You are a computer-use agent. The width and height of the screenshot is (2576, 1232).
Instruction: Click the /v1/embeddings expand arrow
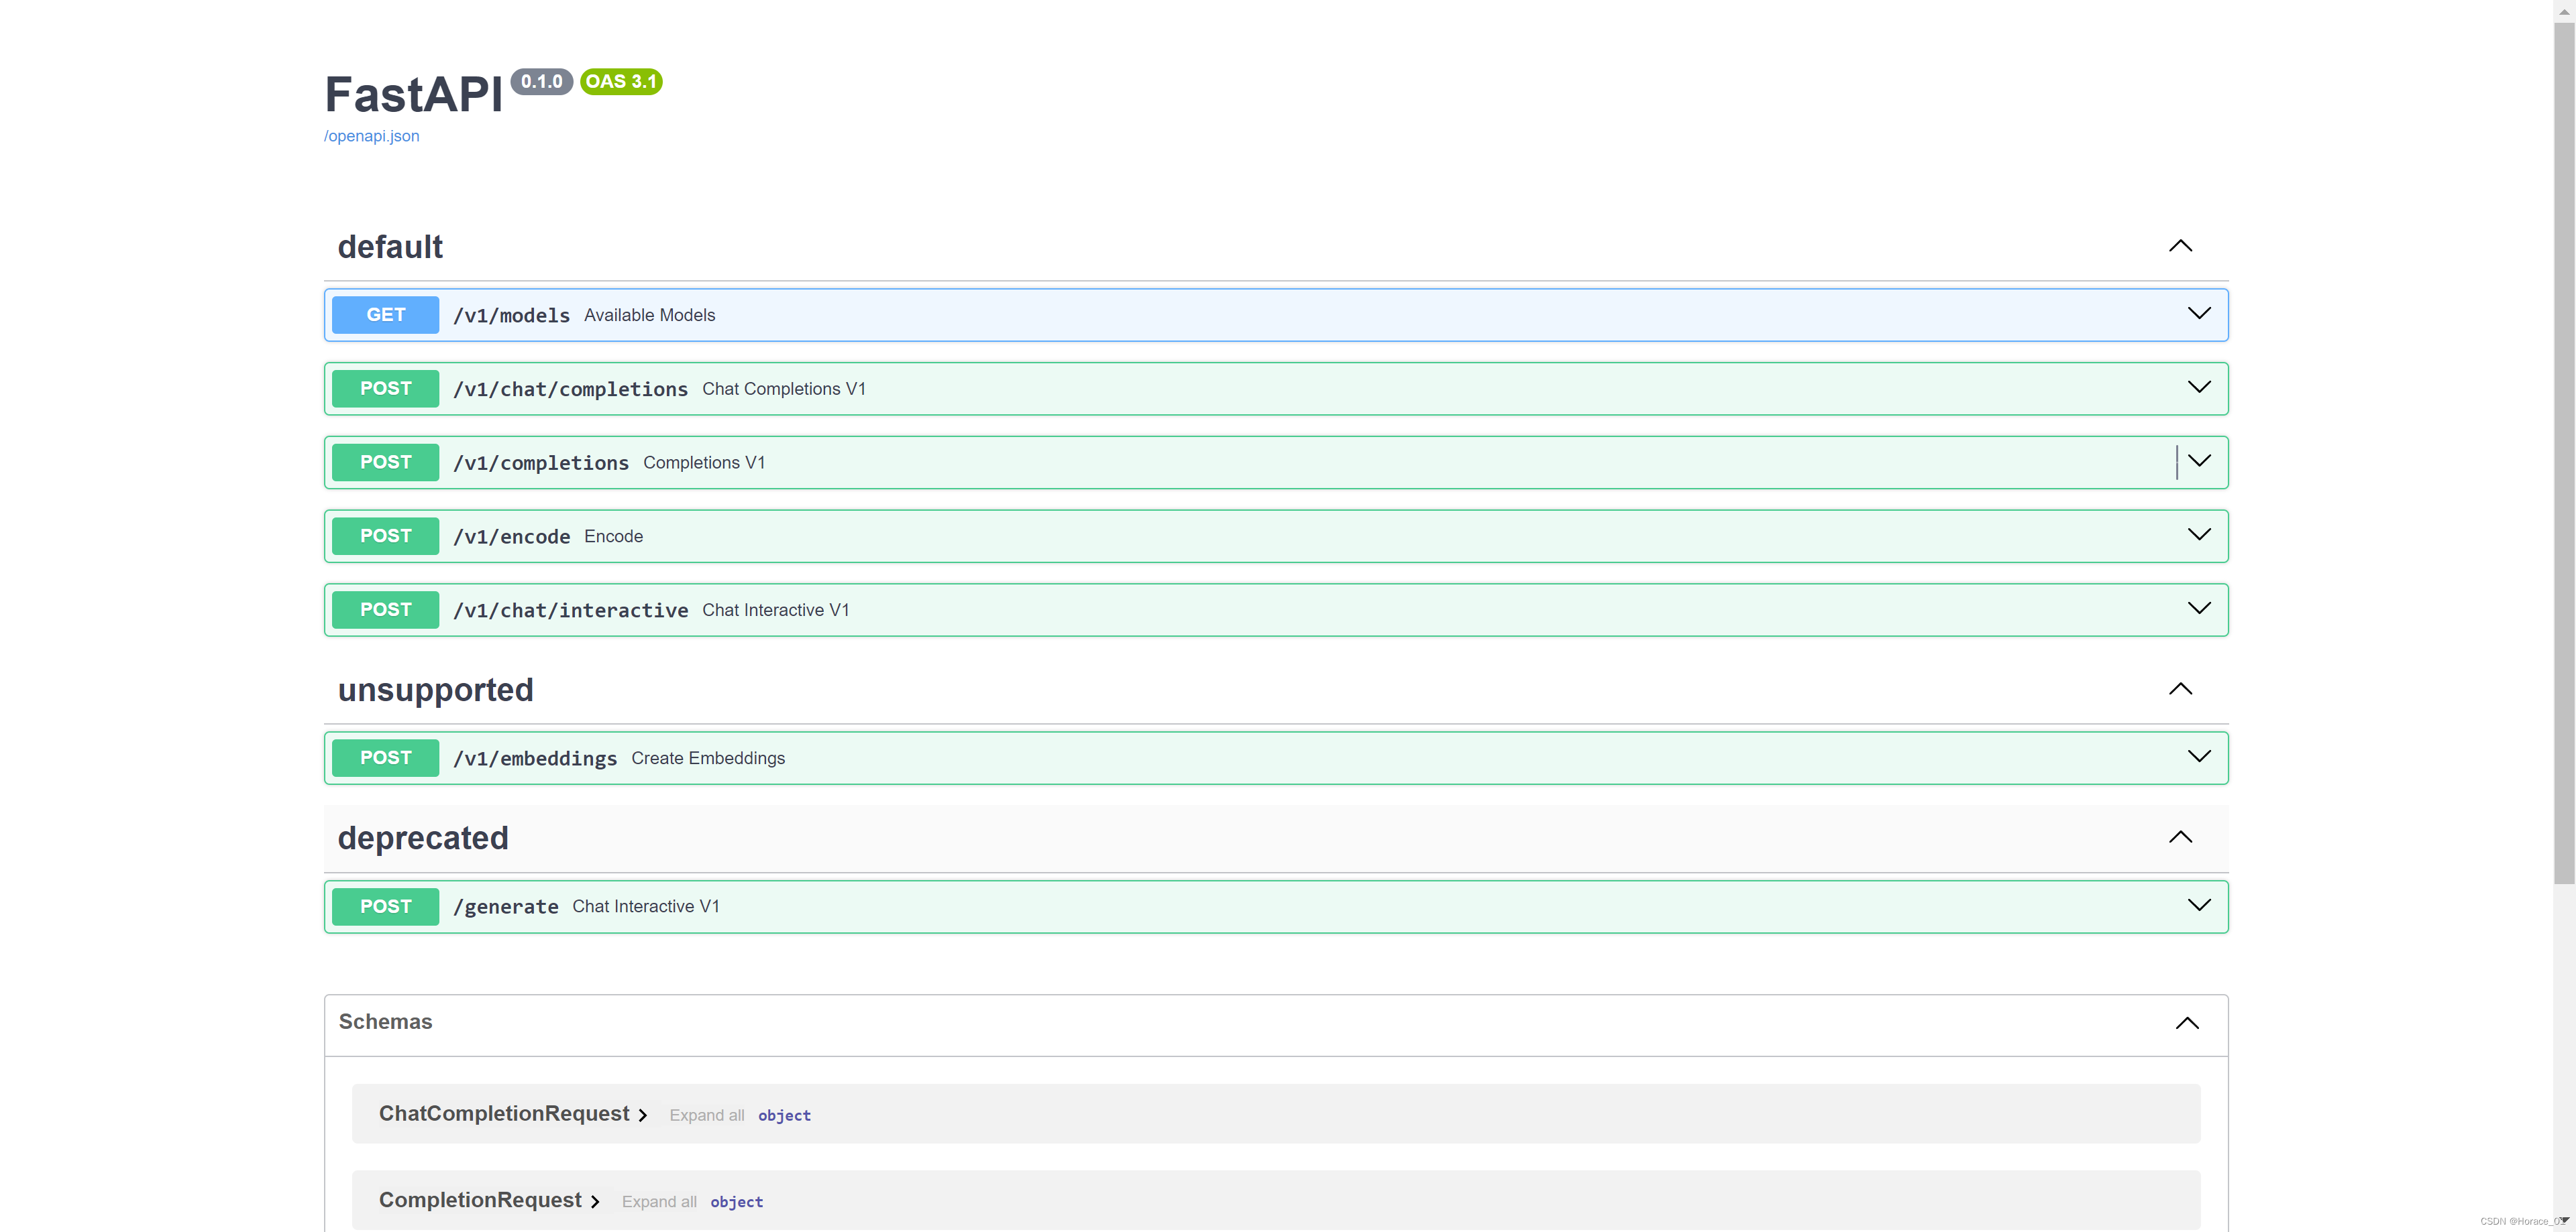pos(2199,756)
